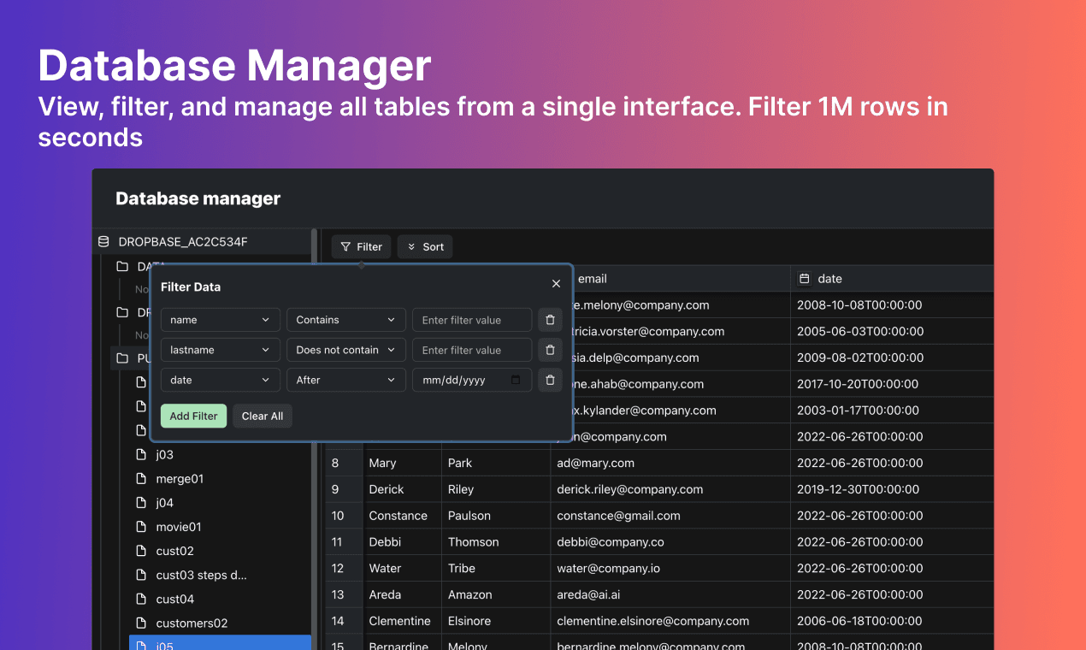Click the folder icon of the second schema (DR...)
This screenshot has width=1086, height=650.
[x=122, y=313]
